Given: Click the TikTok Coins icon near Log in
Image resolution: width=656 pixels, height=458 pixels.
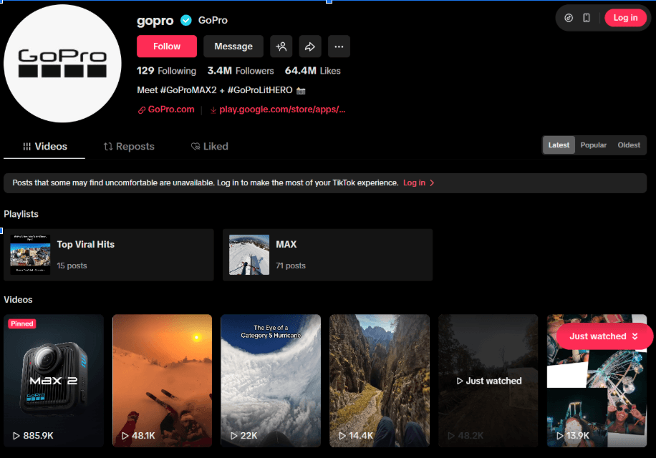Looking at the screenshot, I should click(x=569, y=17).
